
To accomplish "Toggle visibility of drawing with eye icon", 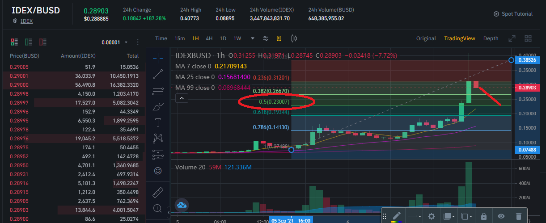I will click(501, 216).
